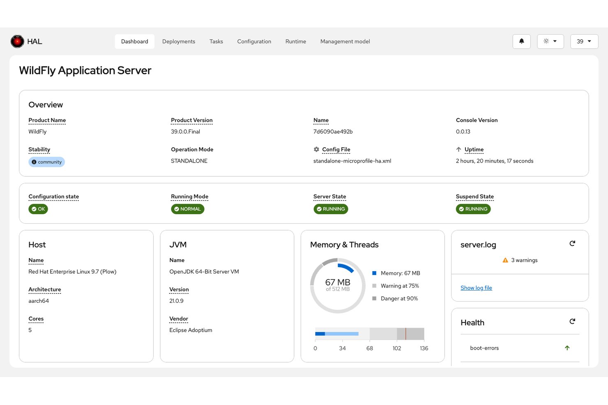Click the gear icon beside Config File
Screen dimensions: 608x405
(x=316, y=149)
